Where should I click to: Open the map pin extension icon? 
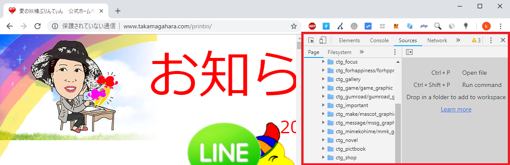(x=466, y=26)
